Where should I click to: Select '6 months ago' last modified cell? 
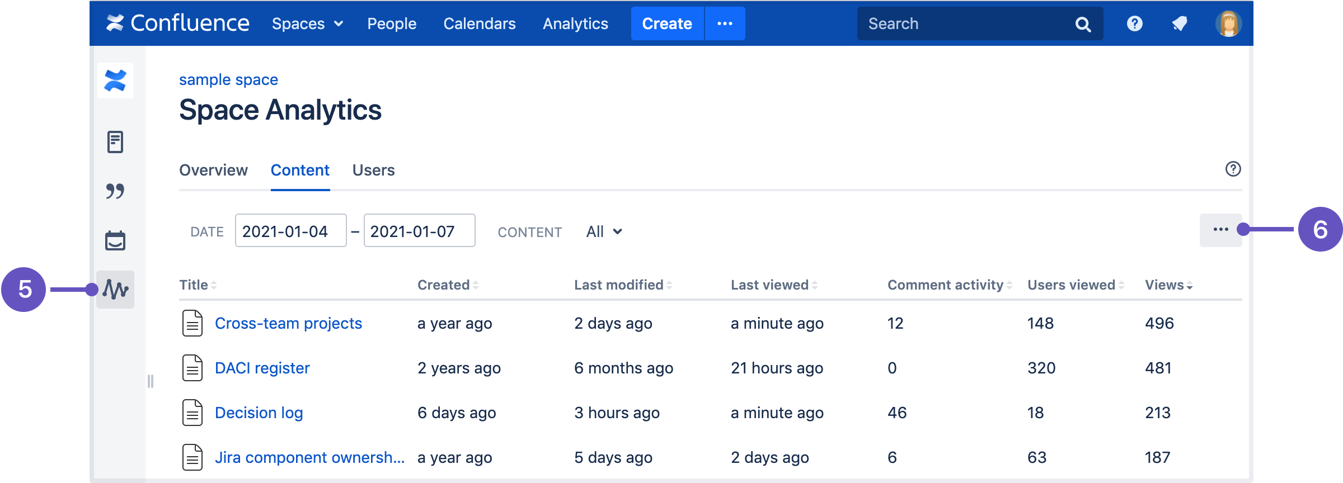pos(623,368)
